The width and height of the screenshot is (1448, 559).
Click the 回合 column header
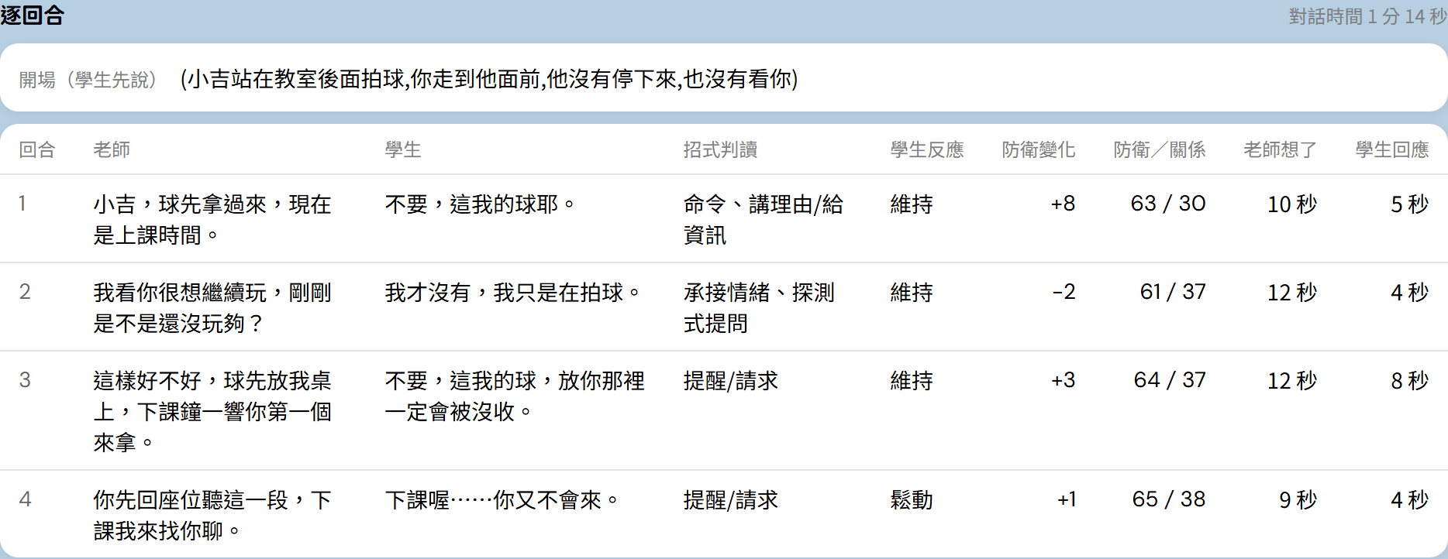click(37, 149)
